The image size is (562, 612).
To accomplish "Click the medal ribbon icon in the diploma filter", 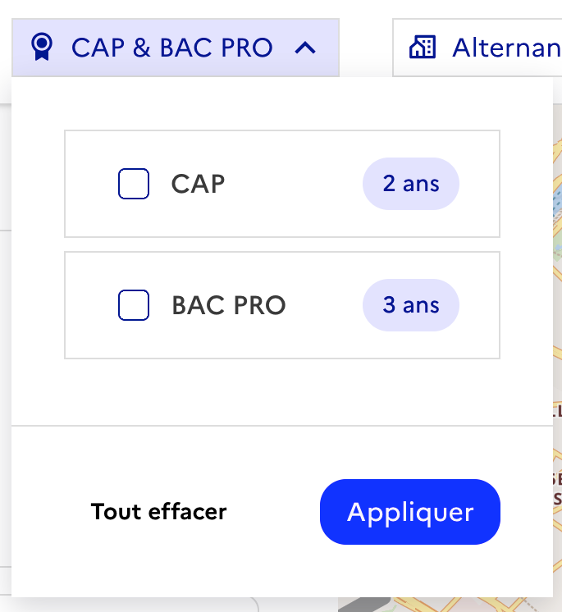I will click(x=40, y=48).
